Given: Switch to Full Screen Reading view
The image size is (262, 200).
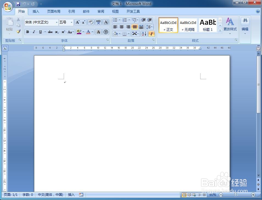Looking at the screenshot, I should [189, 195].
